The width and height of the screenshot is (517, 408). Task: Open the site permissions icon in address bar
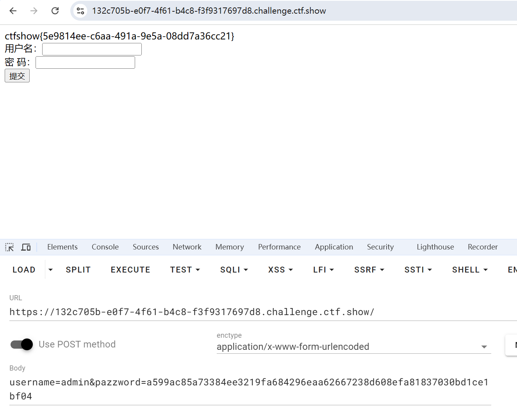pos(80,11)
